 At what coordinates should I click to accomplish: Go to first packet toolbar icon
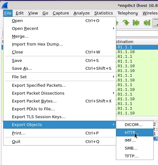coord(136,23)
